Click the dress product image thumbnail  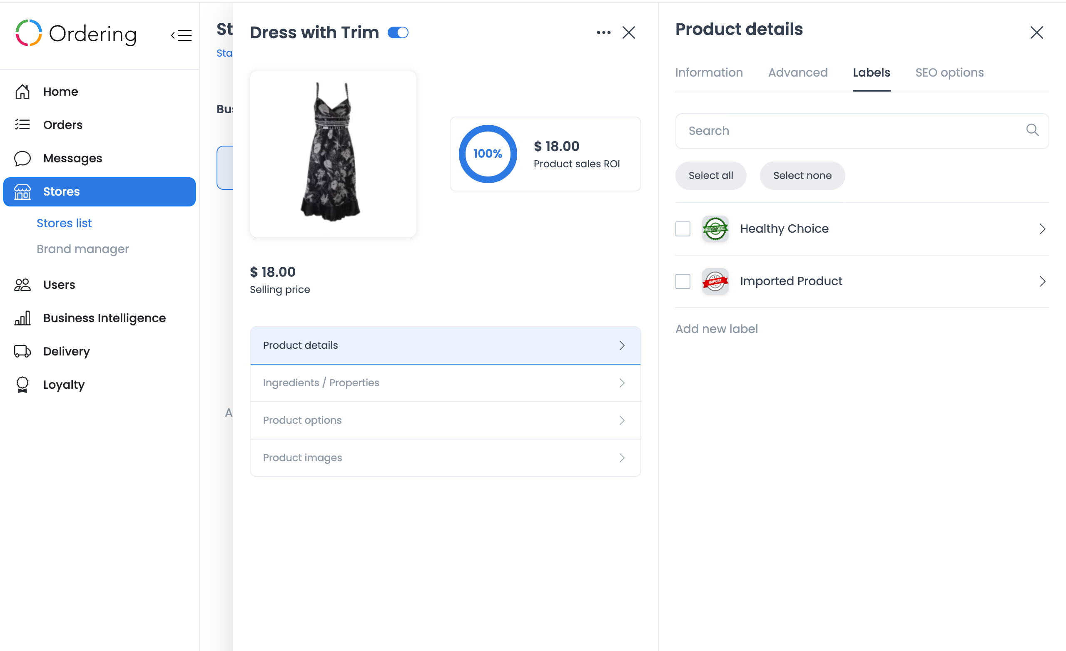coord(333,154)
